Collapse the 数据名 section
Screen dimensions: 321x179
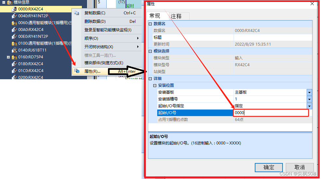pyautogui.click(x=150, y=24)
